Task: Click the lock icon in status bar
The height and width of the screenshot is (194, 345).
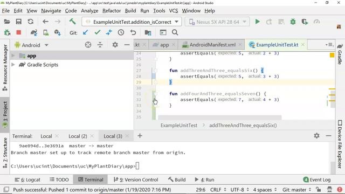Action: pos(318,189)
